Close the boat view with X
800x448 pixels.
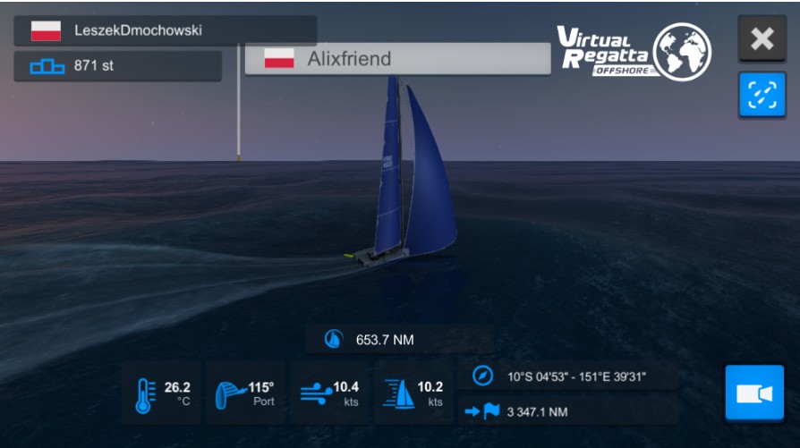click(762, 38)
